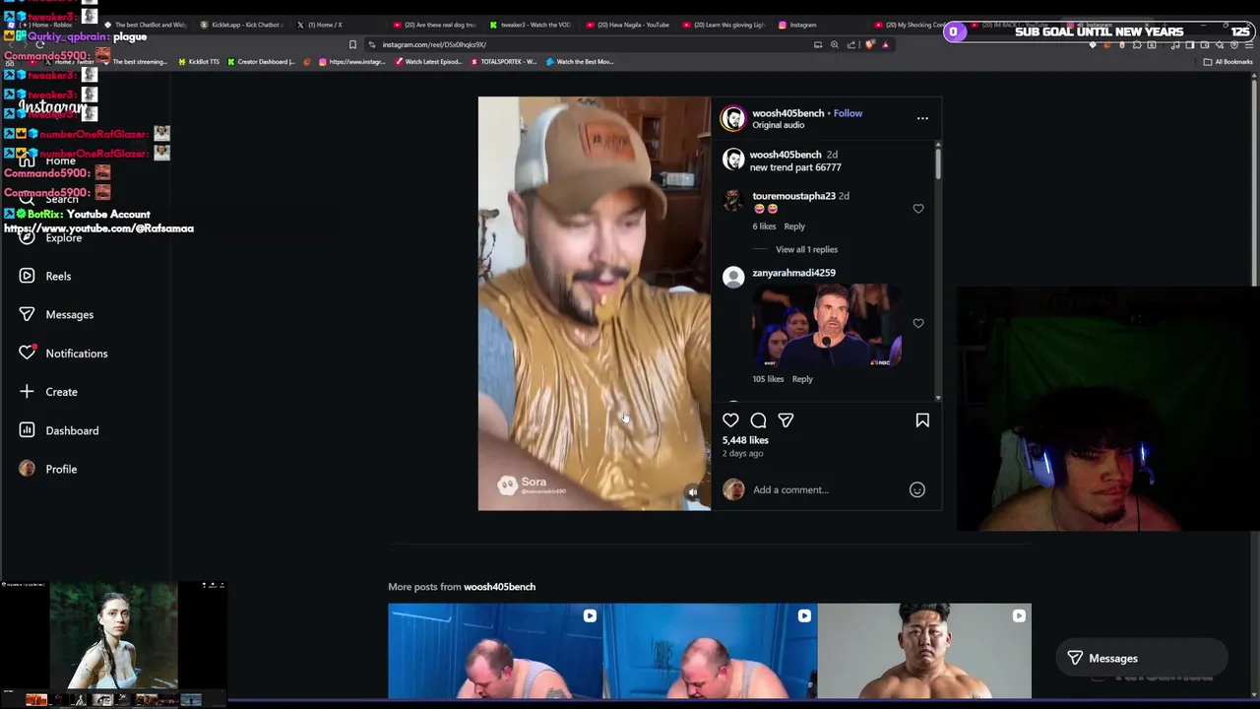Click the Reels sidebar icon
The height and width of the screenshot is (709, 1260).
tap(27, 276)
